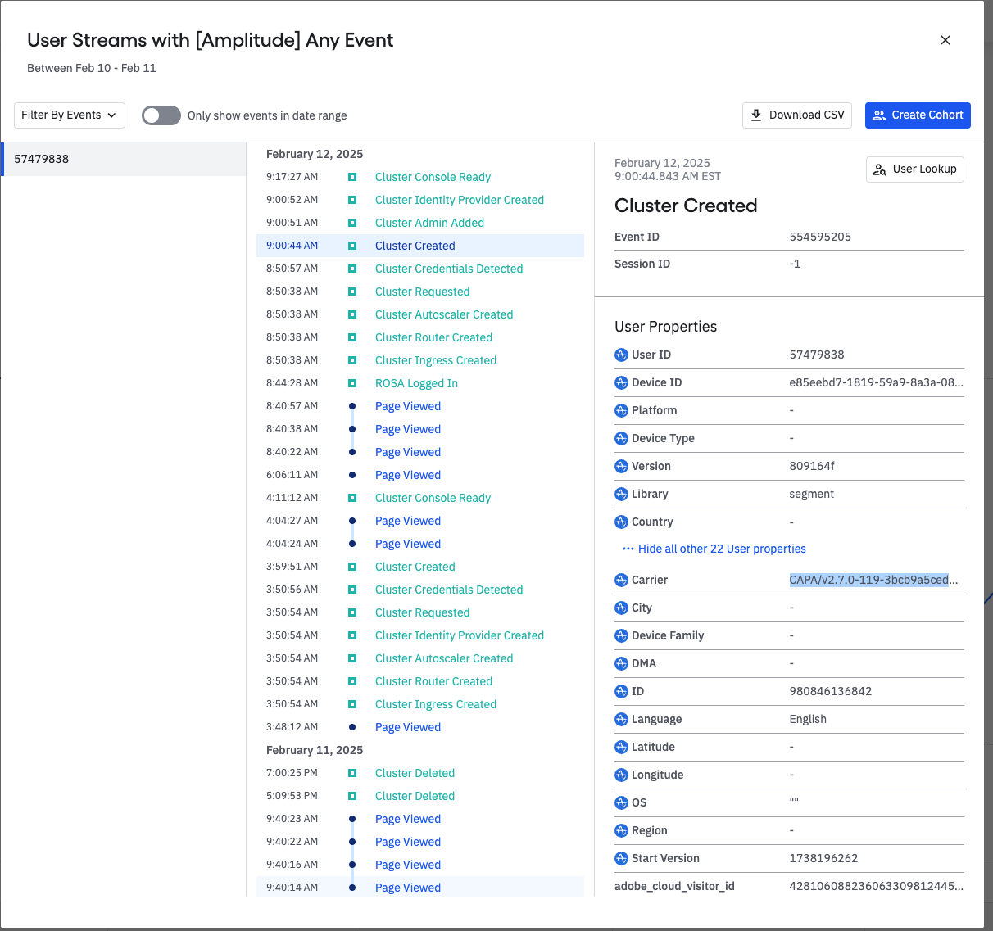Click the Amplitude icon beside Carrier

click(621, 580)
